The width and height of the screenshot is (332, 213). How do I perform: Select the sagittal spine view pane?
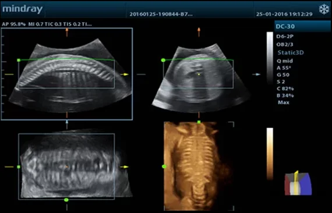[x=67, y=74]
